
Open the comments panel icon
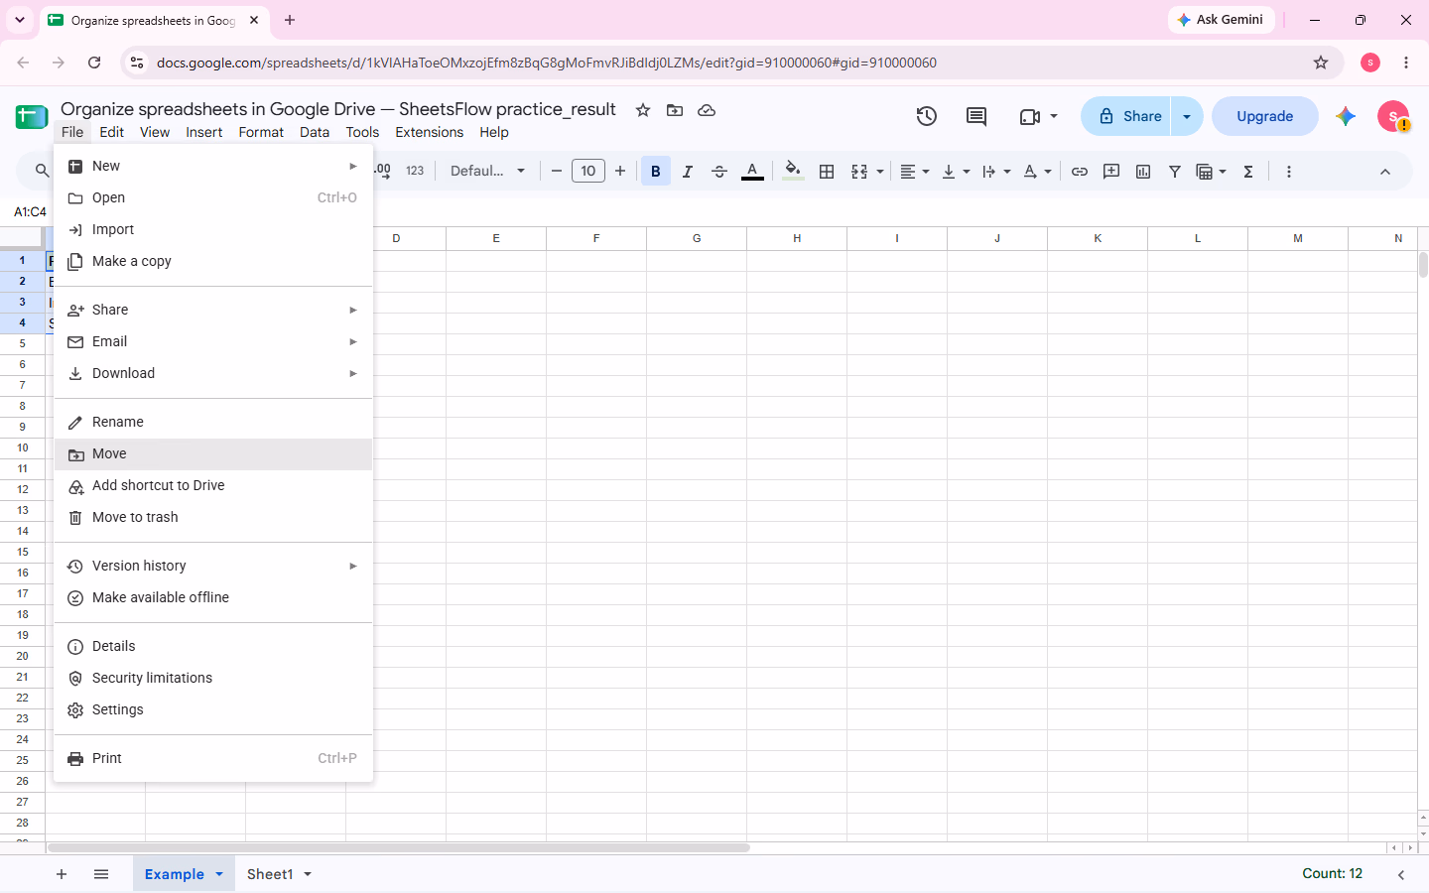click(x=976, y=116)
